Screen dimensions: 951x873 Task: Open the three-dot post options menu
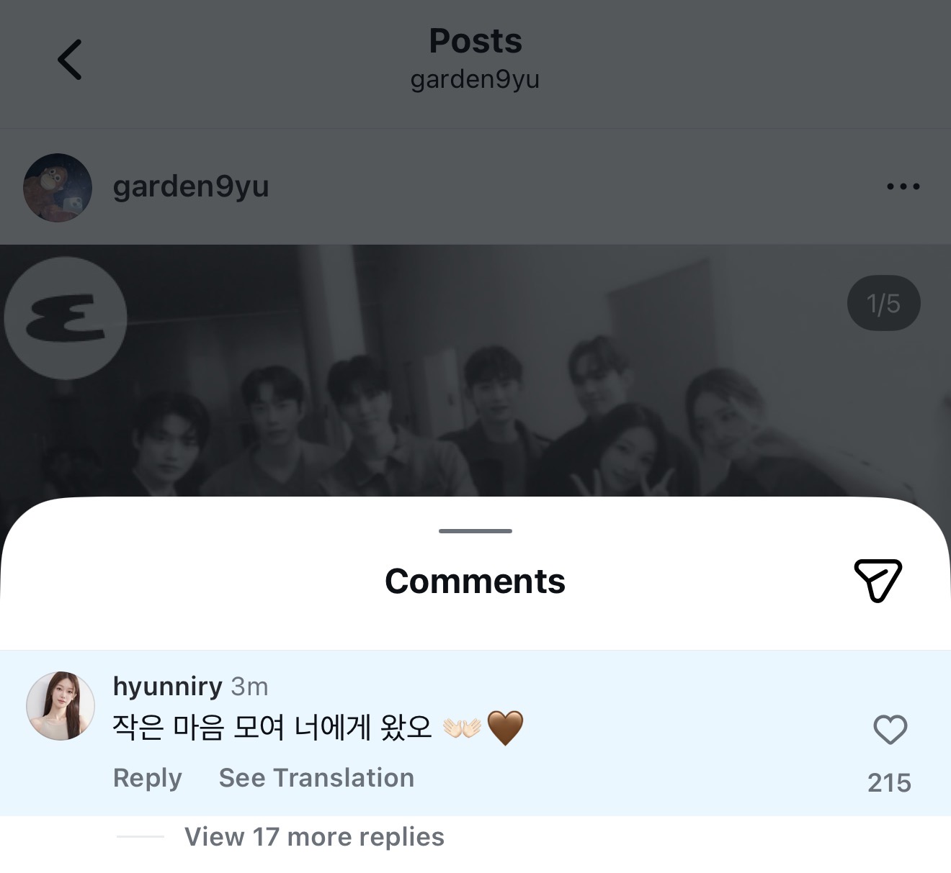tap(903, 186)
